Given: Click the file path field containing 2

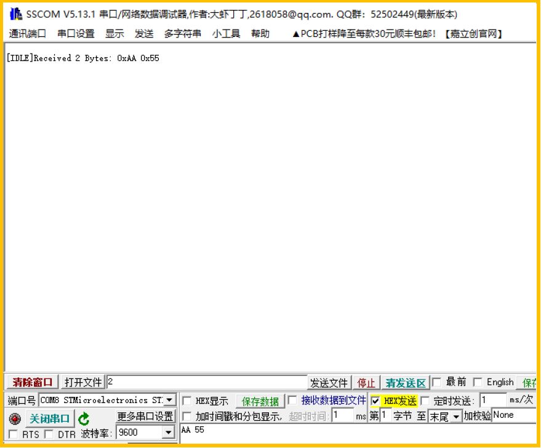Looking at the screenshot, I should pos(207,382).
